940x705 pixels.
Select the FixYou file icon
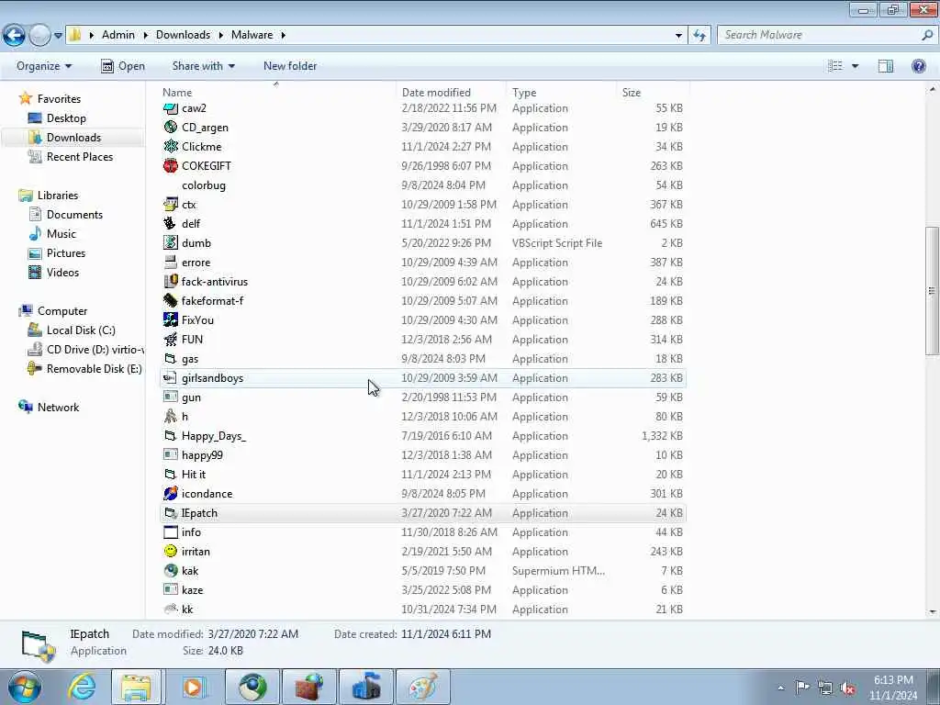pyautogui.click(x=171, y=319)
